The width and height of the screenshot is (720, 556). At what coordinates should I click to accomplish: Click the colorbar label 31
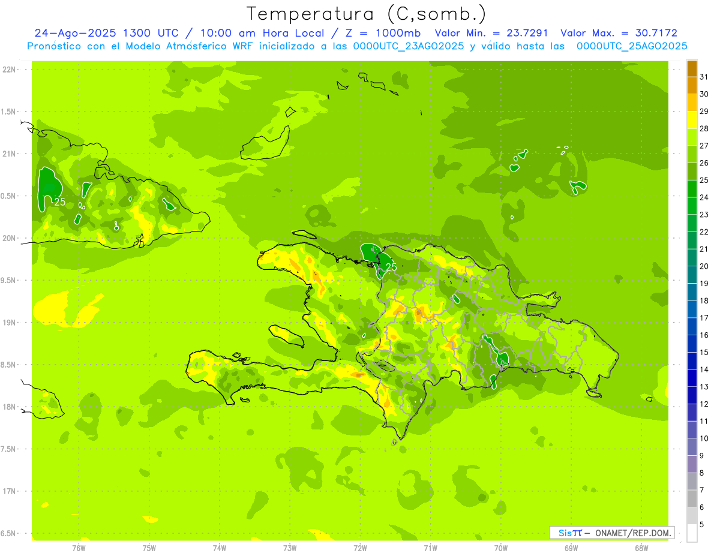point(704,77)
